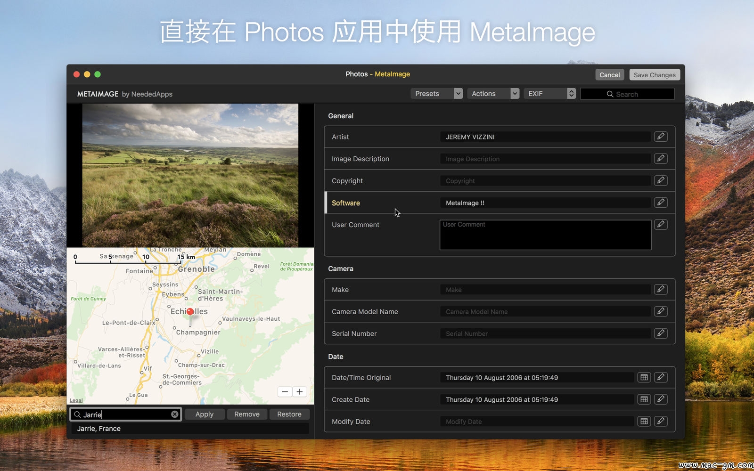
Task: Select the Jarrie, France search suggestion
Action: tap(99, 429)
